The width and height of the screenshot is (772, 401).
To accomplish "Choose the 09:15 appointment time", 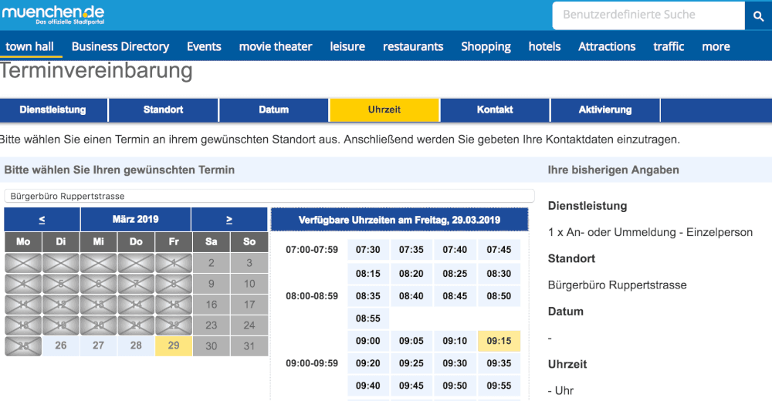I will tap(499, 341).
